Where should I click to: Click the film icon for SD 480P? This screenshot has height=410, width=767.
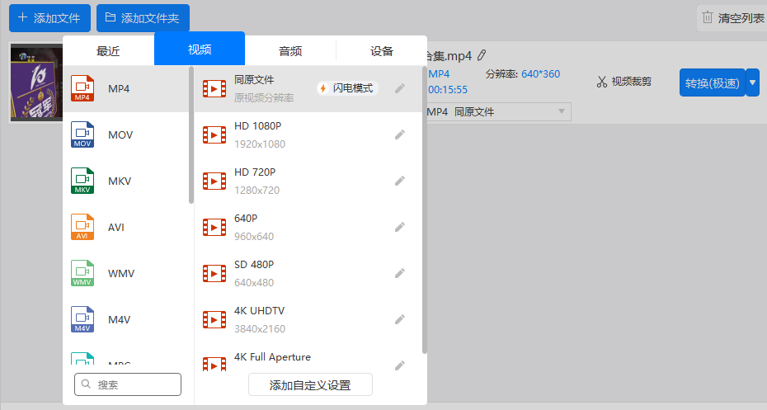[214, 274]
